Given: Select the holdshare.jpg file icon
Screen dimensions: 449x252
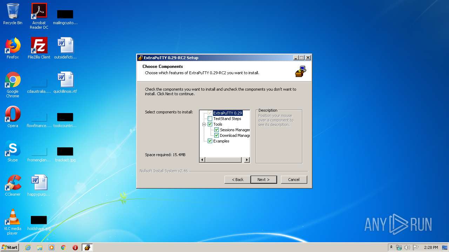Looking at the screenshot, I should pyautogui.click(x=39, y=223).
